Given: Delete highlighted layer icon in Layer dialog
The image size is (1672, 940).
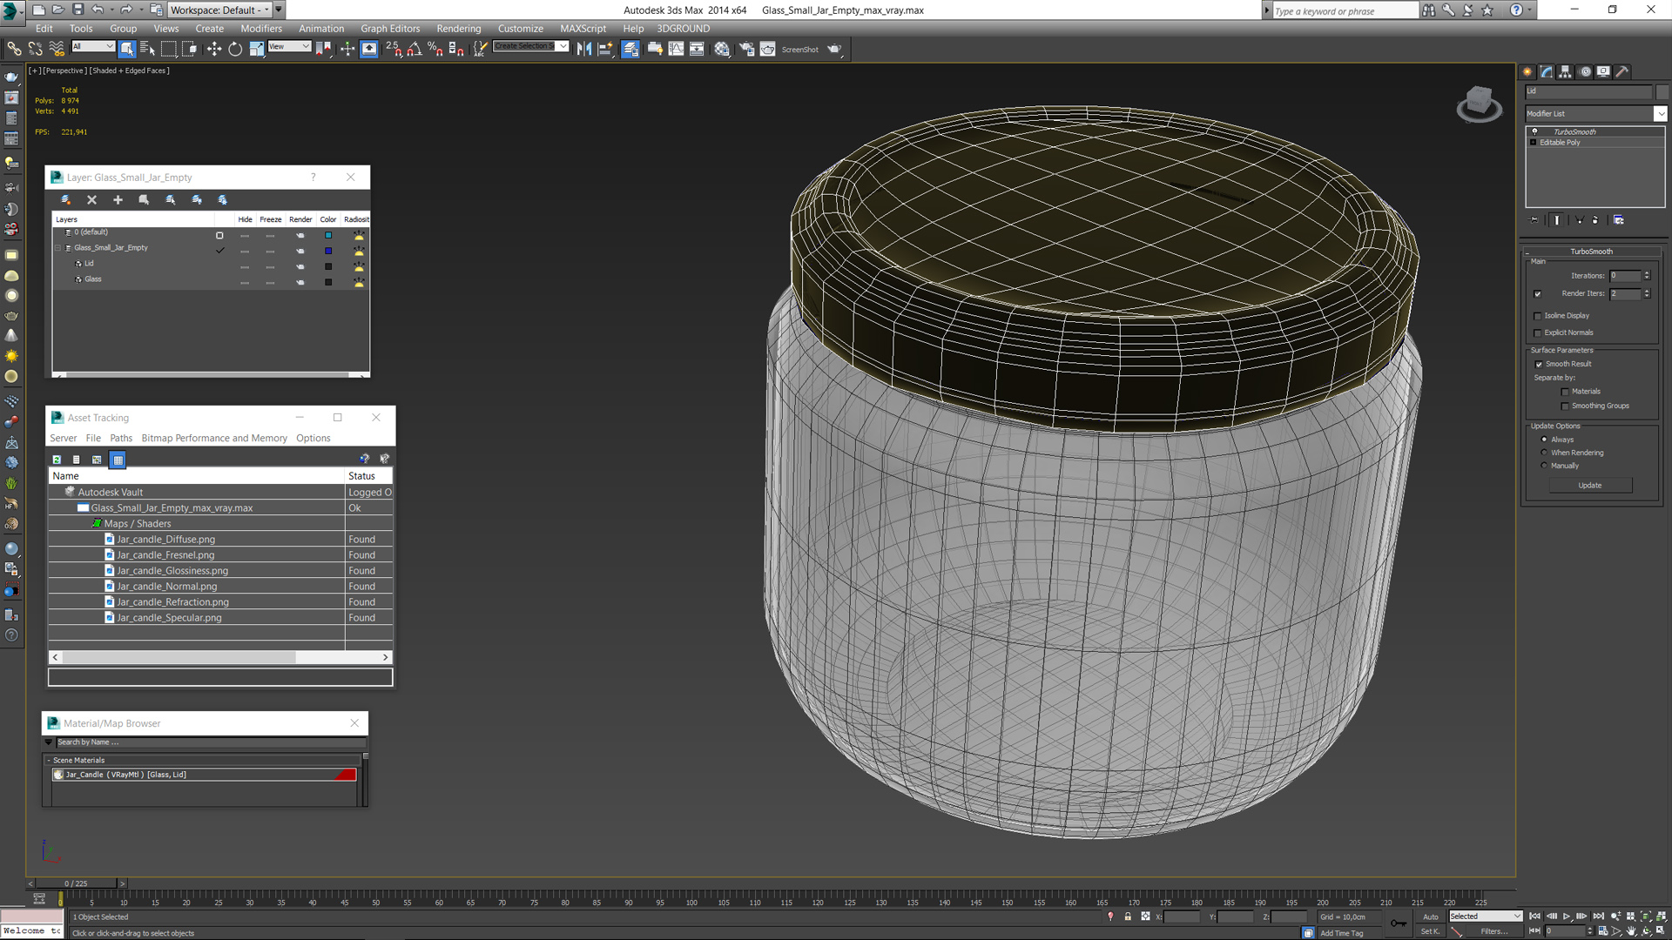Looking at the screenshot, I should [91, 200].
